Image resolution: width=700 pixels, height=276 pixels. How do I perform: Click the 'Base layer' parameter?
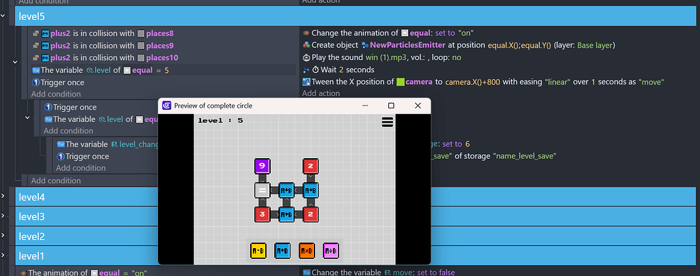pos(596,45)
